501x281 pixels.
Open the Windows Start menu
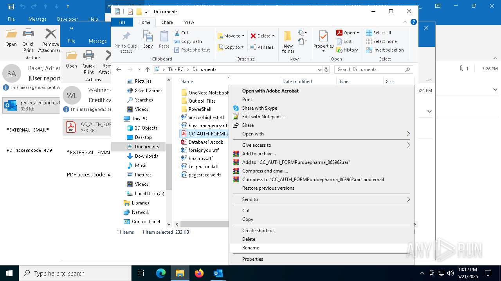click(x=9, y=273)
